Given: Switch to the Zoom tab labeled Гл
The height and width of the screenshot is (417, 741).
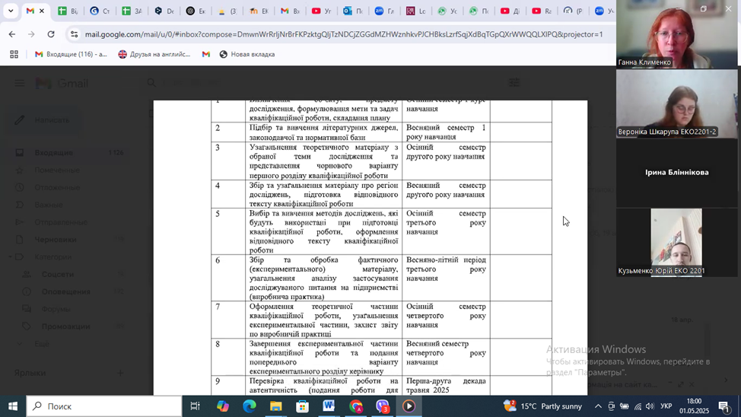Looking at the screenshot, I should tap(385, 11).
